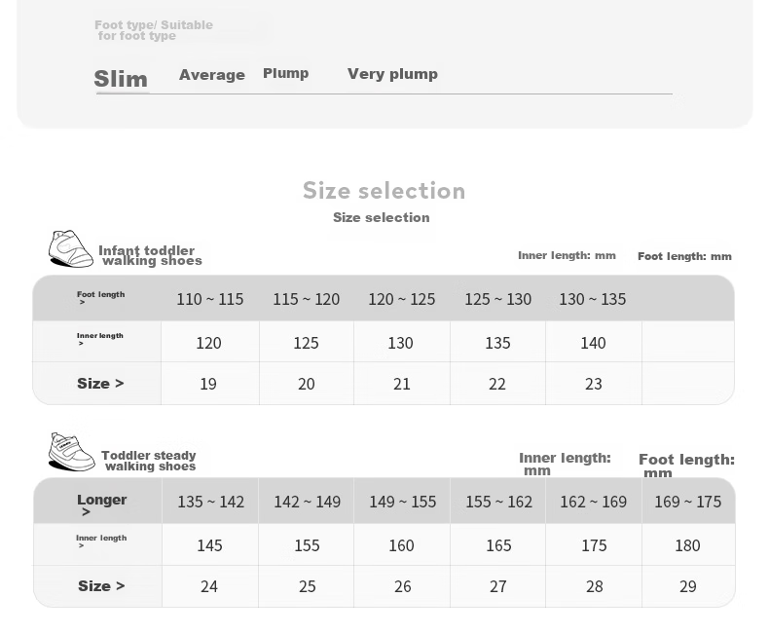
Task: Click foot length 120 ~ 125 cell
Action: [402, 299]
